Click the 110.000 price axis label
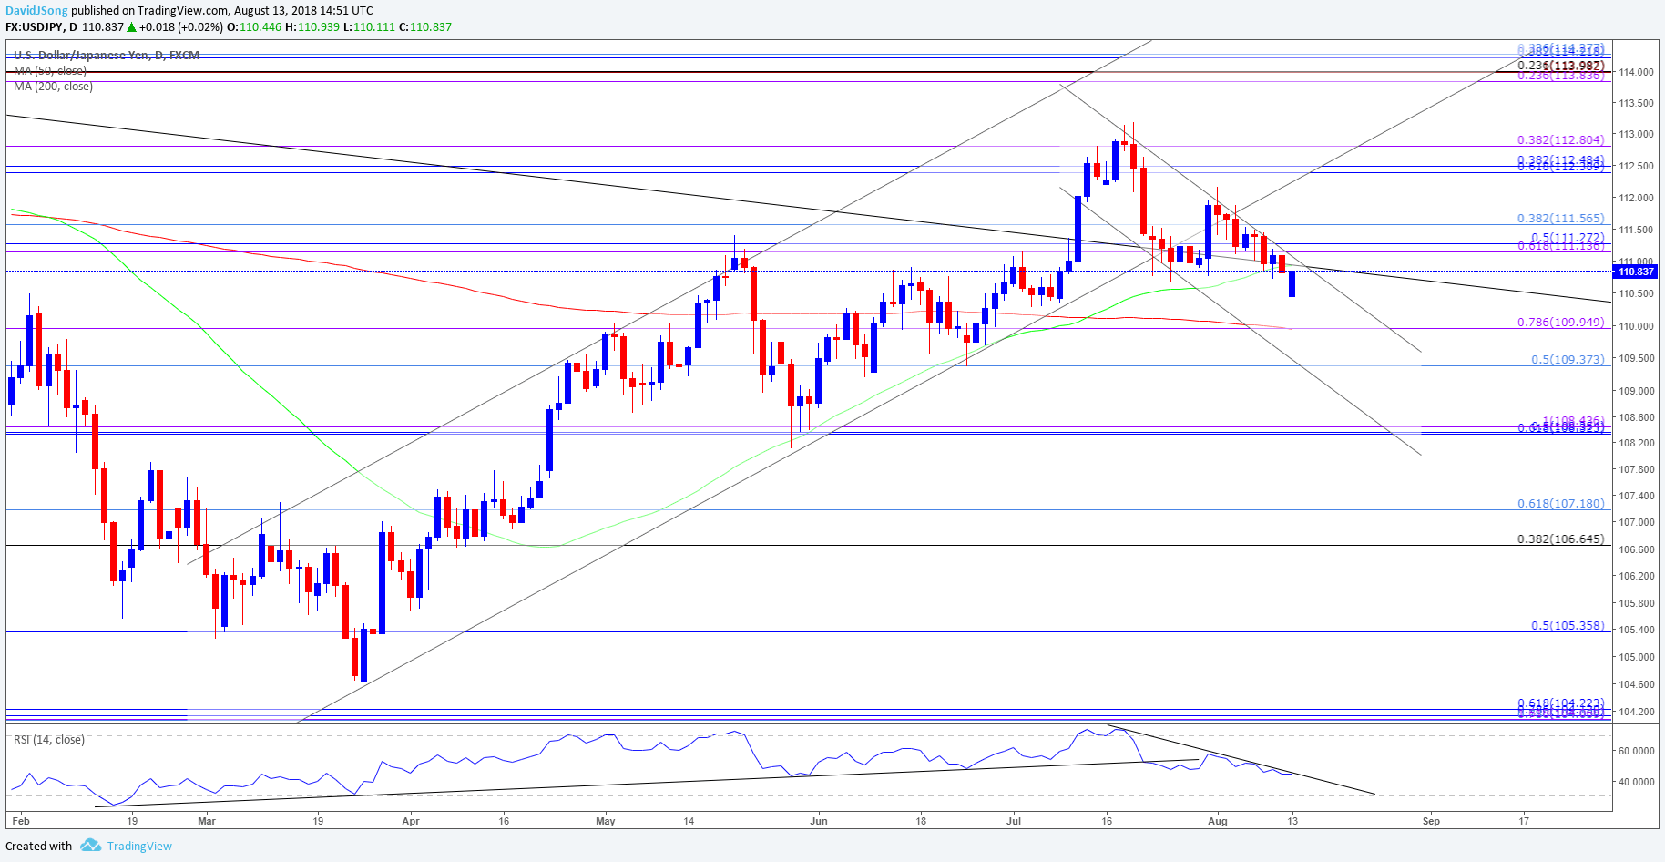 [1636, 326]
